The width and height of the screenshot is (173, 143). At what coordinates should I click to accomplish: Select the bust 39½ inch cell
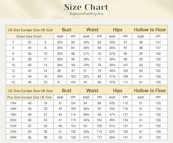point(60,76)
